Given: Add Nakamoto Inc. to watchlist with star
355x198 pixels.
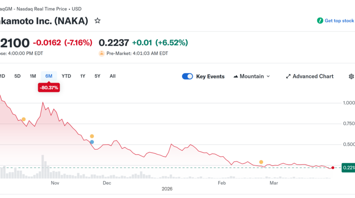Looking at the screenshot, I should point(98,20).
